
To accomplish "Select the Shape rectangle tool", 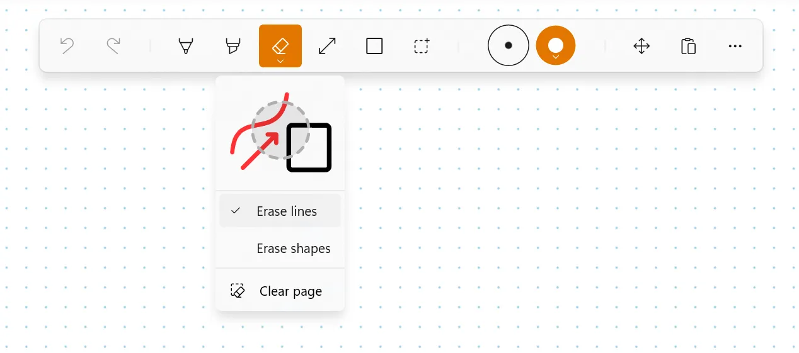I will 374,46.
